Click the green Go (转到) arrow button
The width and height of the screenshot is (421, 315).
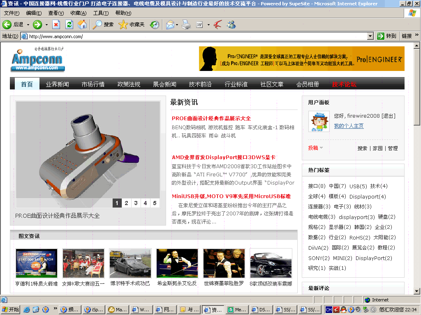[386, 36]
